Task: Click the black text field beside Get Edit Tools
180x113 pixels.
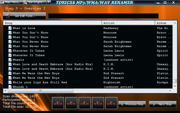Action: tap(103, 16)
